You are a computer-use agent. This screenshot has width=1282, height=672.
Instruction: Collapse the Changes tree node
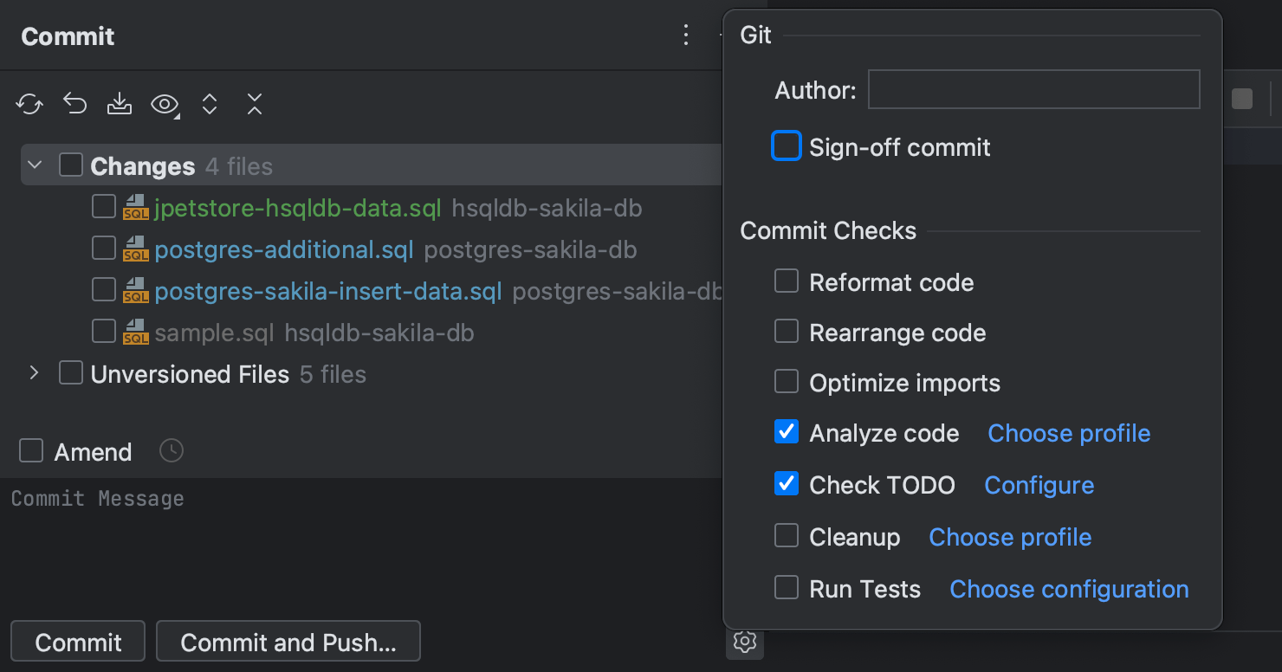(35, 165)
